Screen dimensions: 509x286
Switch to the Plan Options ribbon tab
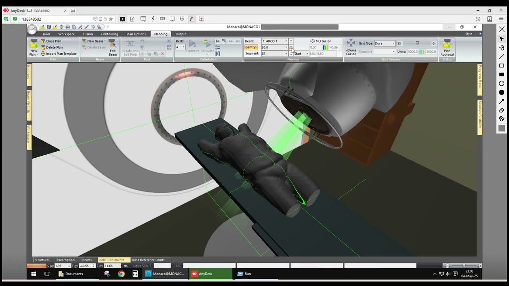coord(136,34)
